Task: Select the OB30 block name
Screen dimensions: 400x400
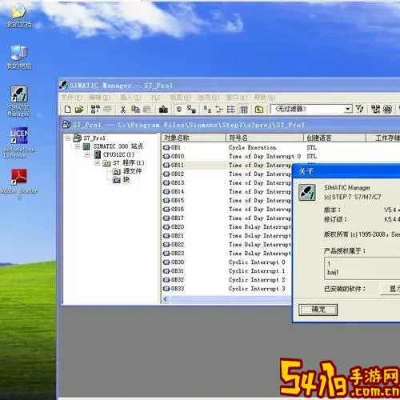Action: 178,262
